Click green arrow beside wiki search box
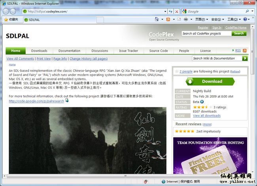 coord(245,58)
